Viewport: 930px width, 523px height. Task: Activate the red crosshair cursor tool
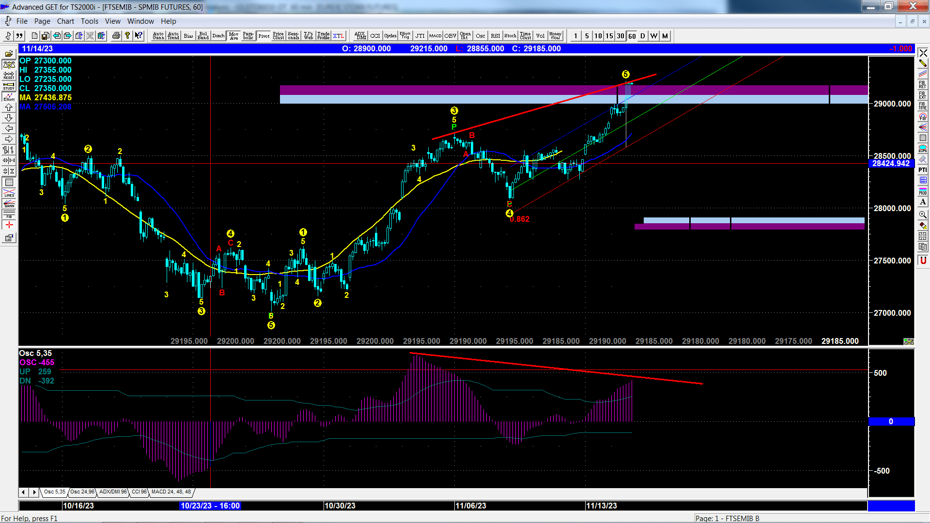point(9,225)
